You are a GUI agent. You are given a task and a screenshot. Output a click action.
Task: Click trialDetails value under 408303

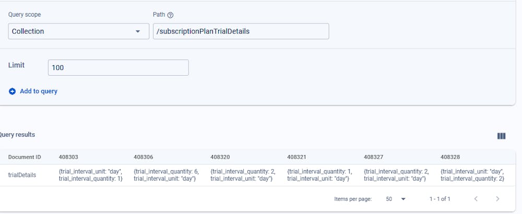[x=91, y=175]
